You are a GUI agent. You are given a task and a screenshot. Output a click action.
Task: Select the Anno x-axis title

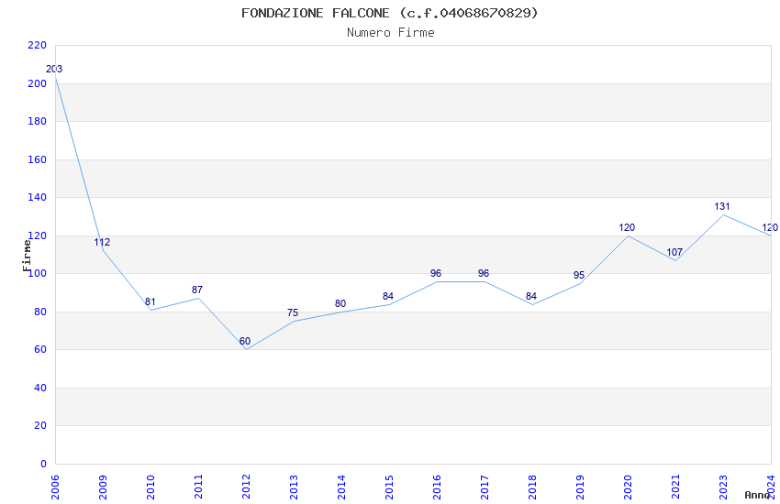(757, 495)
